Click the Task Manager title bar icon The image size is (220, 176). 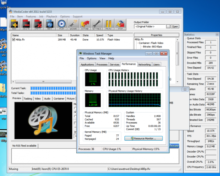[x=80, y=54]
